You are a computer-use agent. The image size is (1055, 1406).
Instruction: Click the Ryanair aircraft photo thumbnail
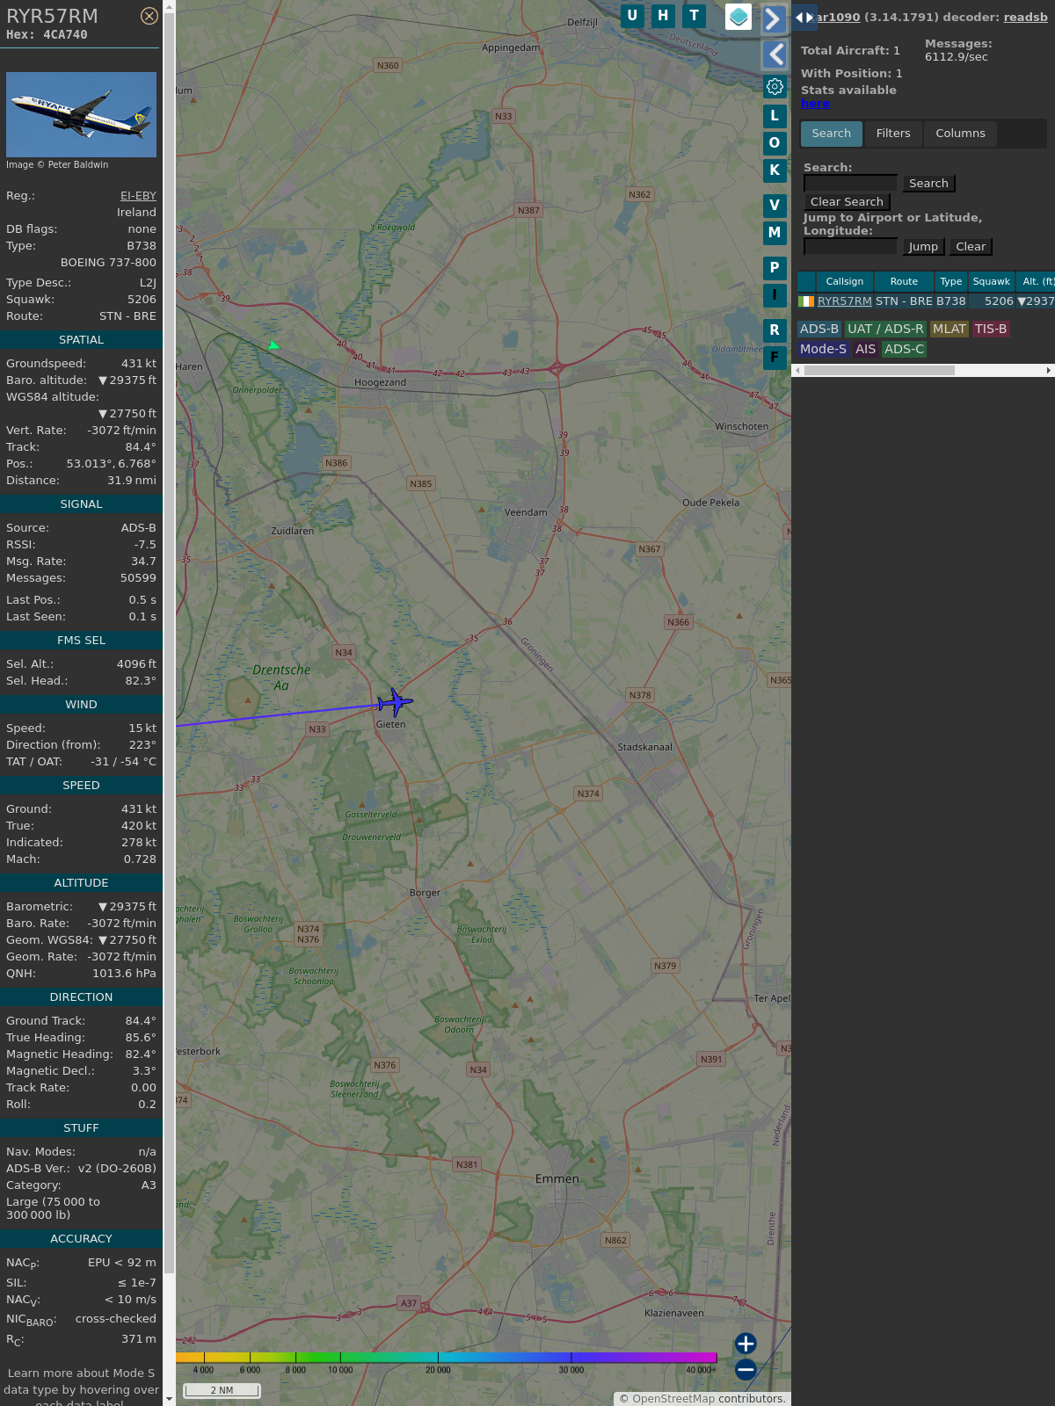point(81,114)
